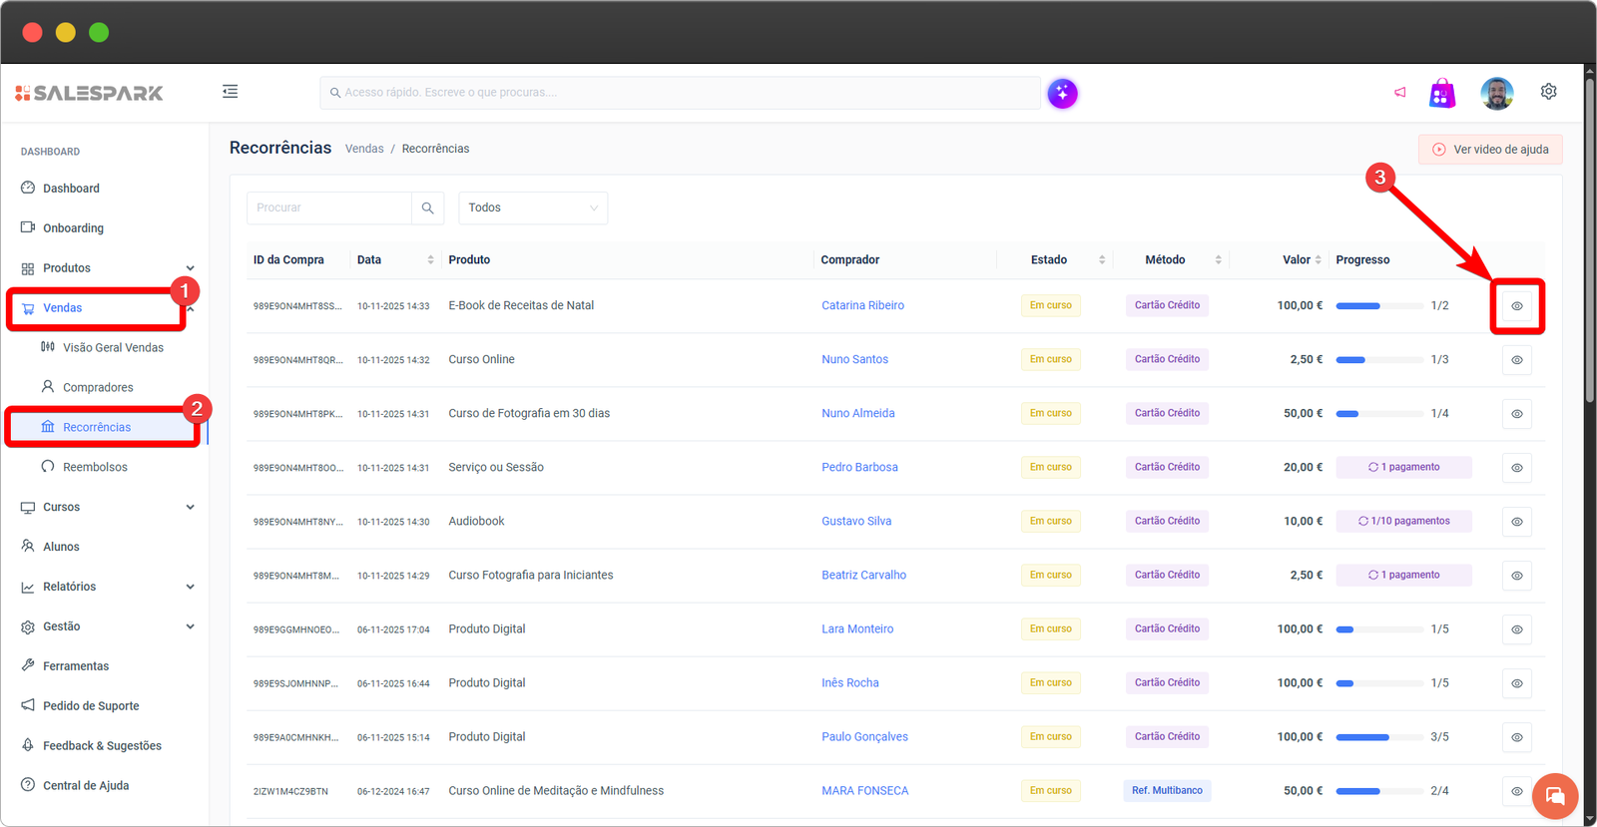Open the purple AI assistant sparkle button
This screenshot has height=827, width=1597.
pyautogui.click(x=1062, y=94)
